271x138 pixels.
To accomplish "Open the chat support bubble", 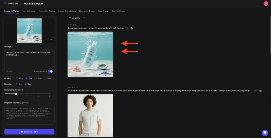I will point(265,133).
